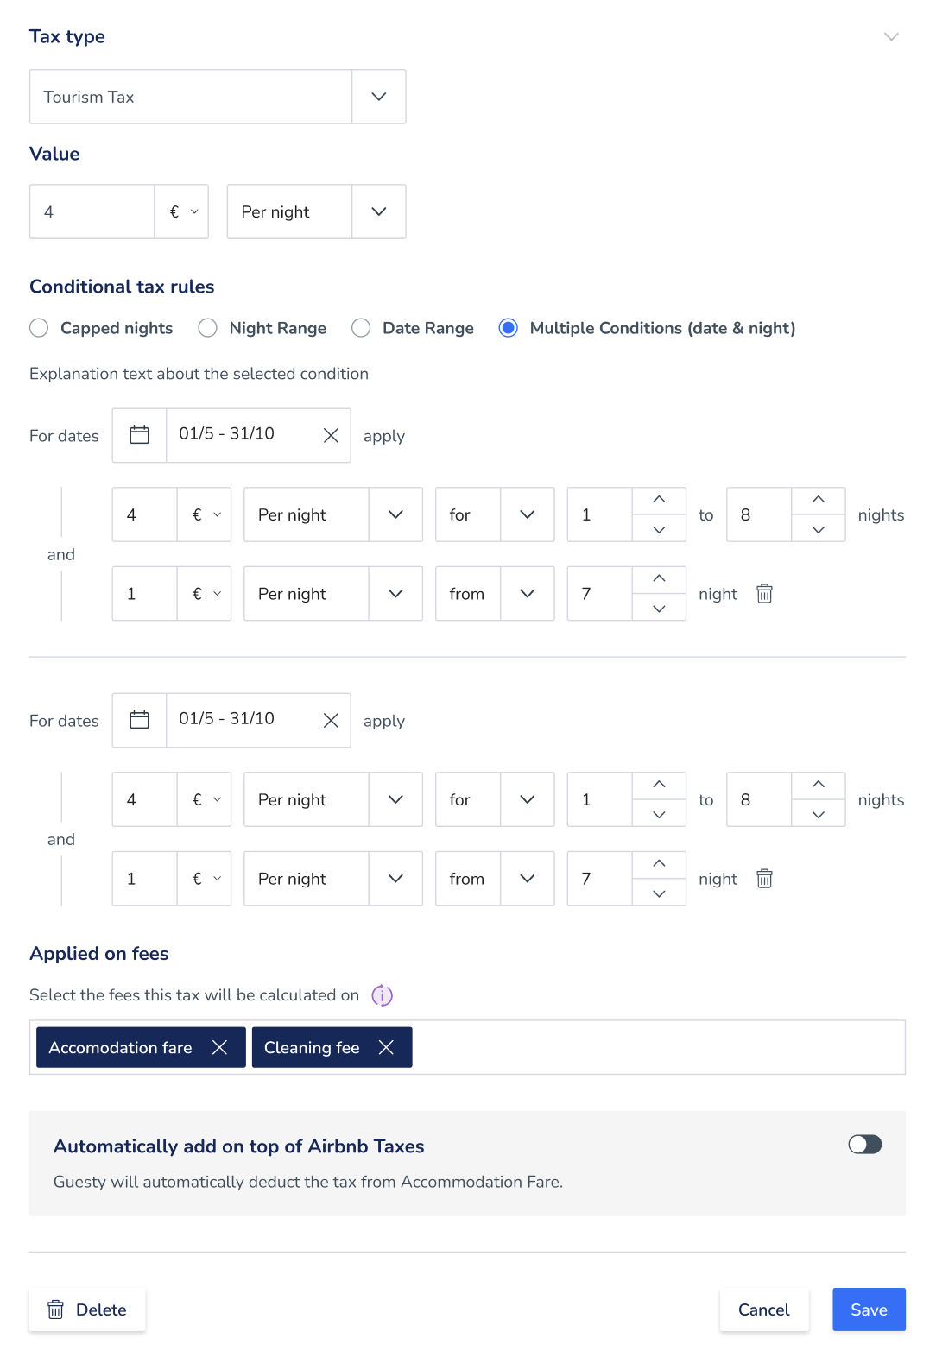Open calendar icon in first date range
Screen dimensions: 936x1357
139,435
